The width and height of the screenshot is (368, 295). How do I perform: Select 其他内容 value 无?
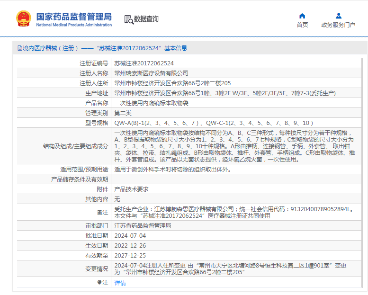(x=117, y=199)
